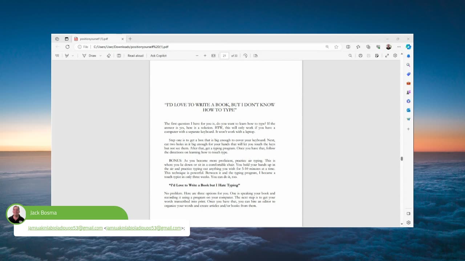Expand the highlight color dropdown arrow

(73, 55)
